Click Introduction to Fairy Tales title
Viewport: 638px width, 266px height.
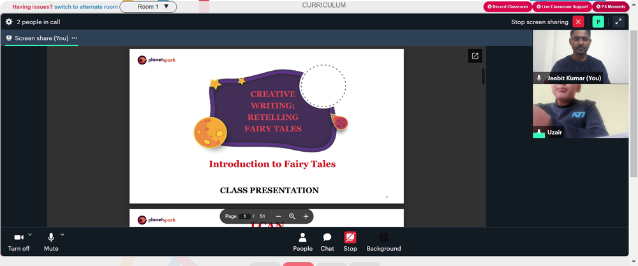coord(272,164)
